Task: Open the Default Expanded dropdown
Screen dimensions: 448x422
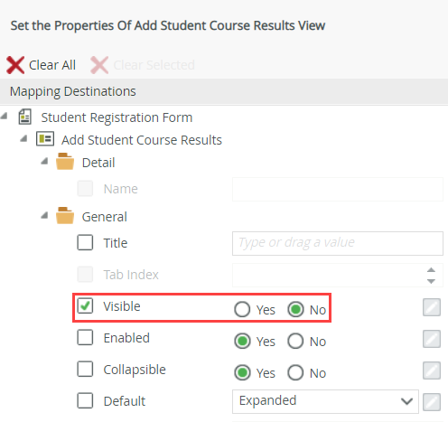Action: tap(325, 401)
